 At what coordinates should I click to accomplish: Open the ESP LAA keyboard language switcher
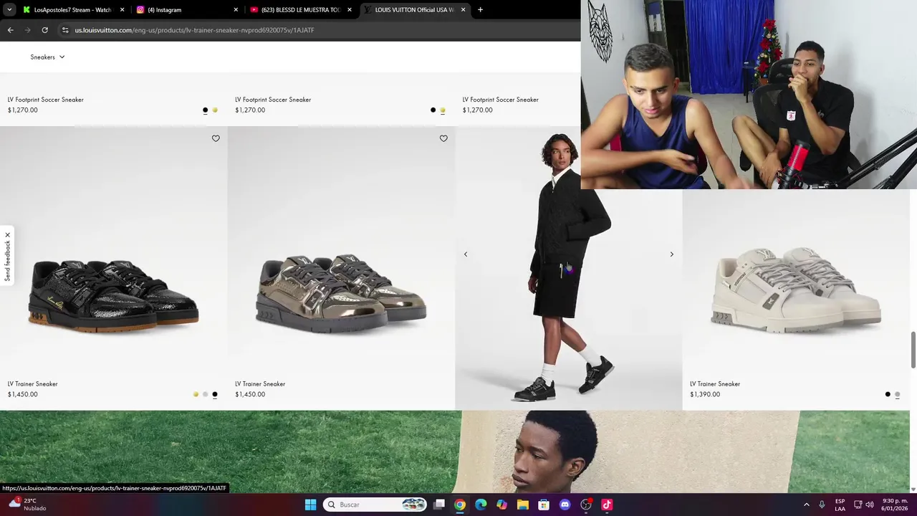pyautogui.click(x=840, y=505)
